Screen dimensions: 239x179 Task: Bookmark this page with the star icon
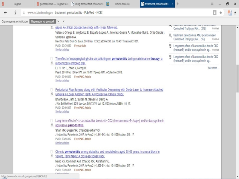221,13
